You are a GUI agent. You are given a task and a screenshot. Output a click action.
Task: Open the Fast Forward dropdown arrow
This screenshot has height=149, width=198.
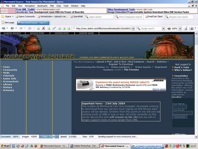pos(34,28)
